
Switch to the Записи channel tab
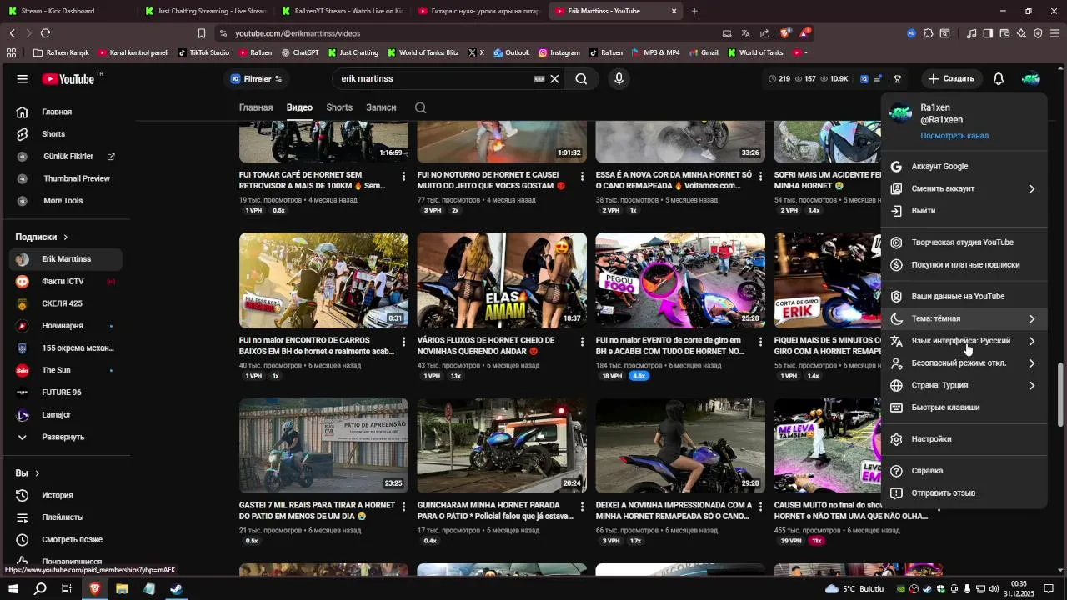point(381,107)
